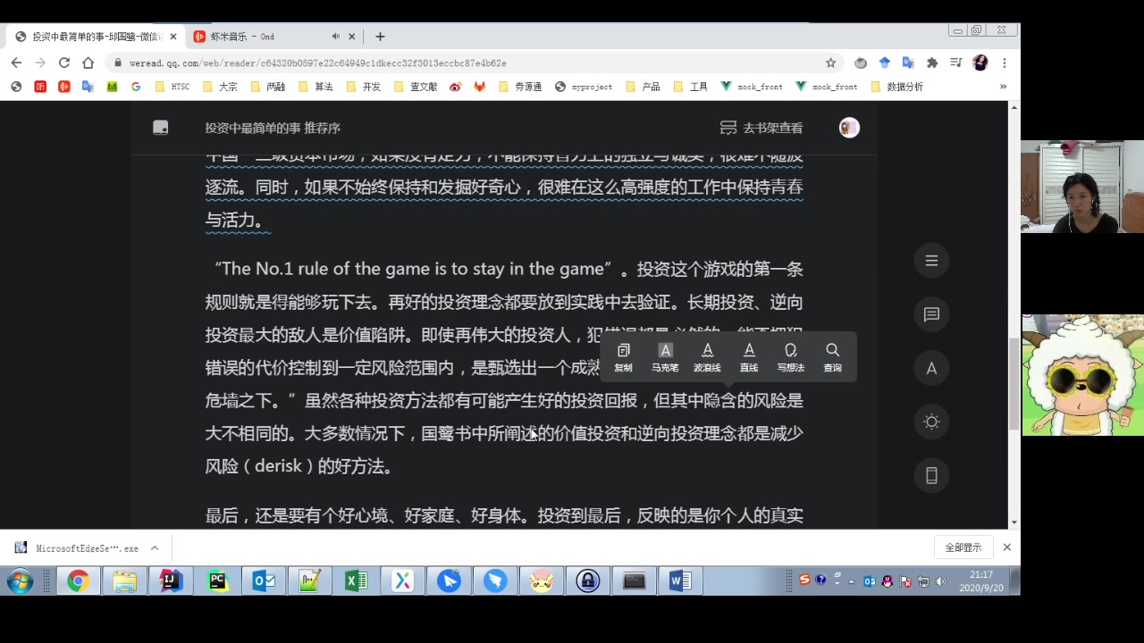Show more bookmarks with » chevron
Viewport: 1144px width, 643px height.
1003,87
